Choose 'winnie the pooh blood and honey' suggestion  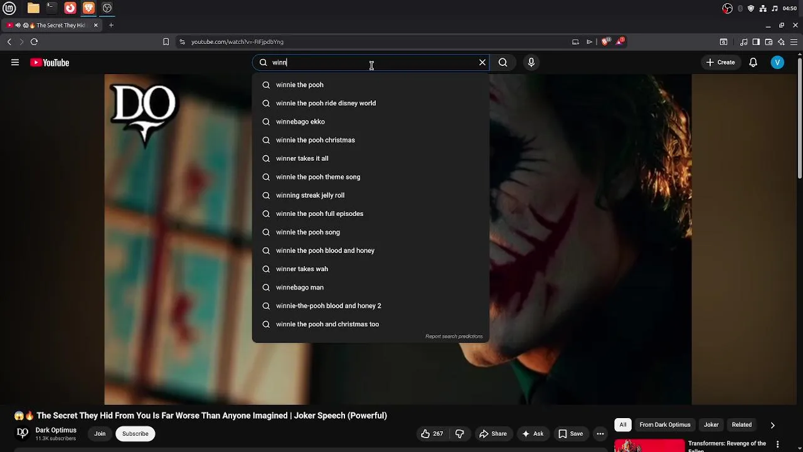tap(370, 250)
